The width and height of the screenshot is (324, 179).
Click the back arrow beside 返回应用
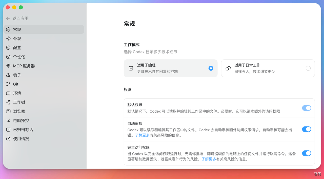coord(8,19)
